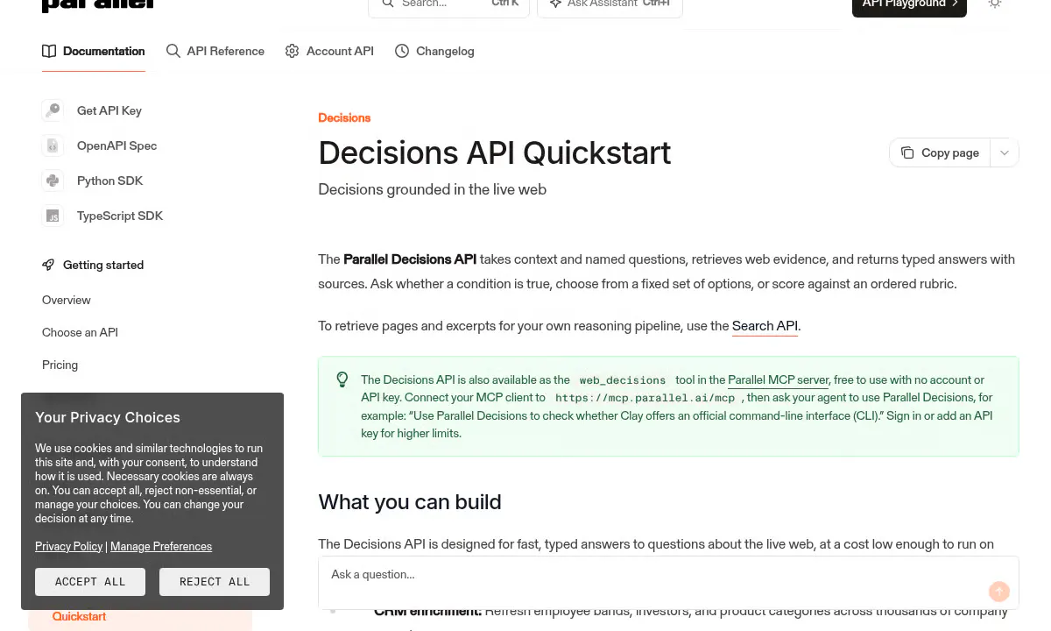Click the rocket icon beside Getting started
Image resolution: width=1051 pixels, height=631 pixels.
point(48,265)
